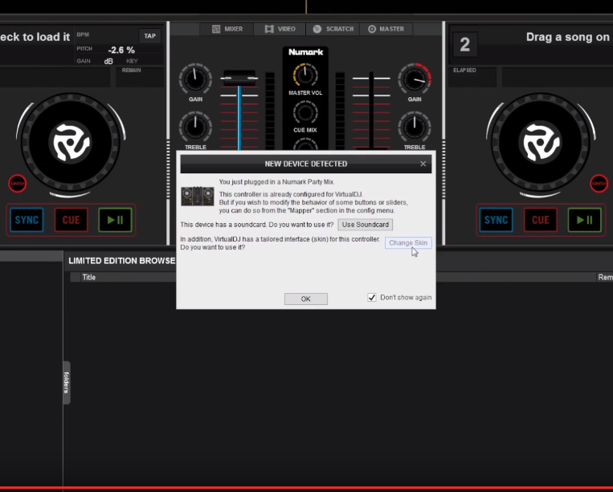Click Use Soundcard button in dialog
This screenshot has width=613, height=492.
(x=365, y=225)
